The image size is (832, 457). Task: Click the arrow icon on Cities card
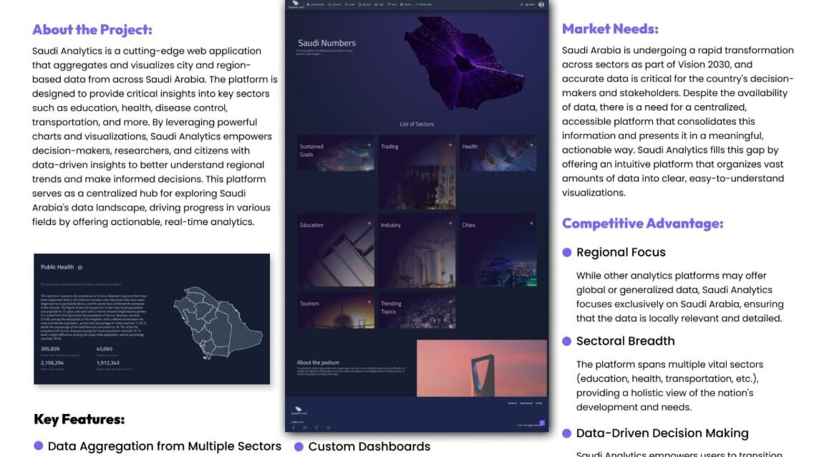pos(531,223)
